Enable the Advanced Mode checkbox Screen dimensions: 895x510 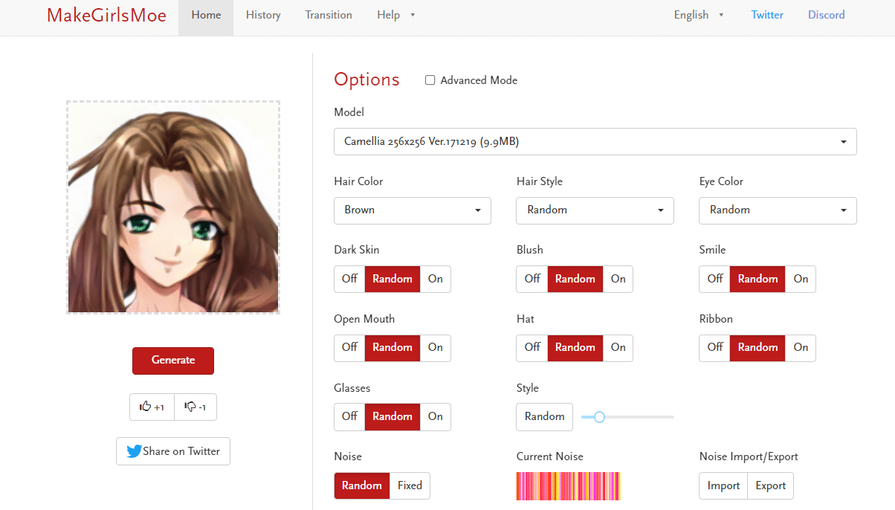pos(430,80)
